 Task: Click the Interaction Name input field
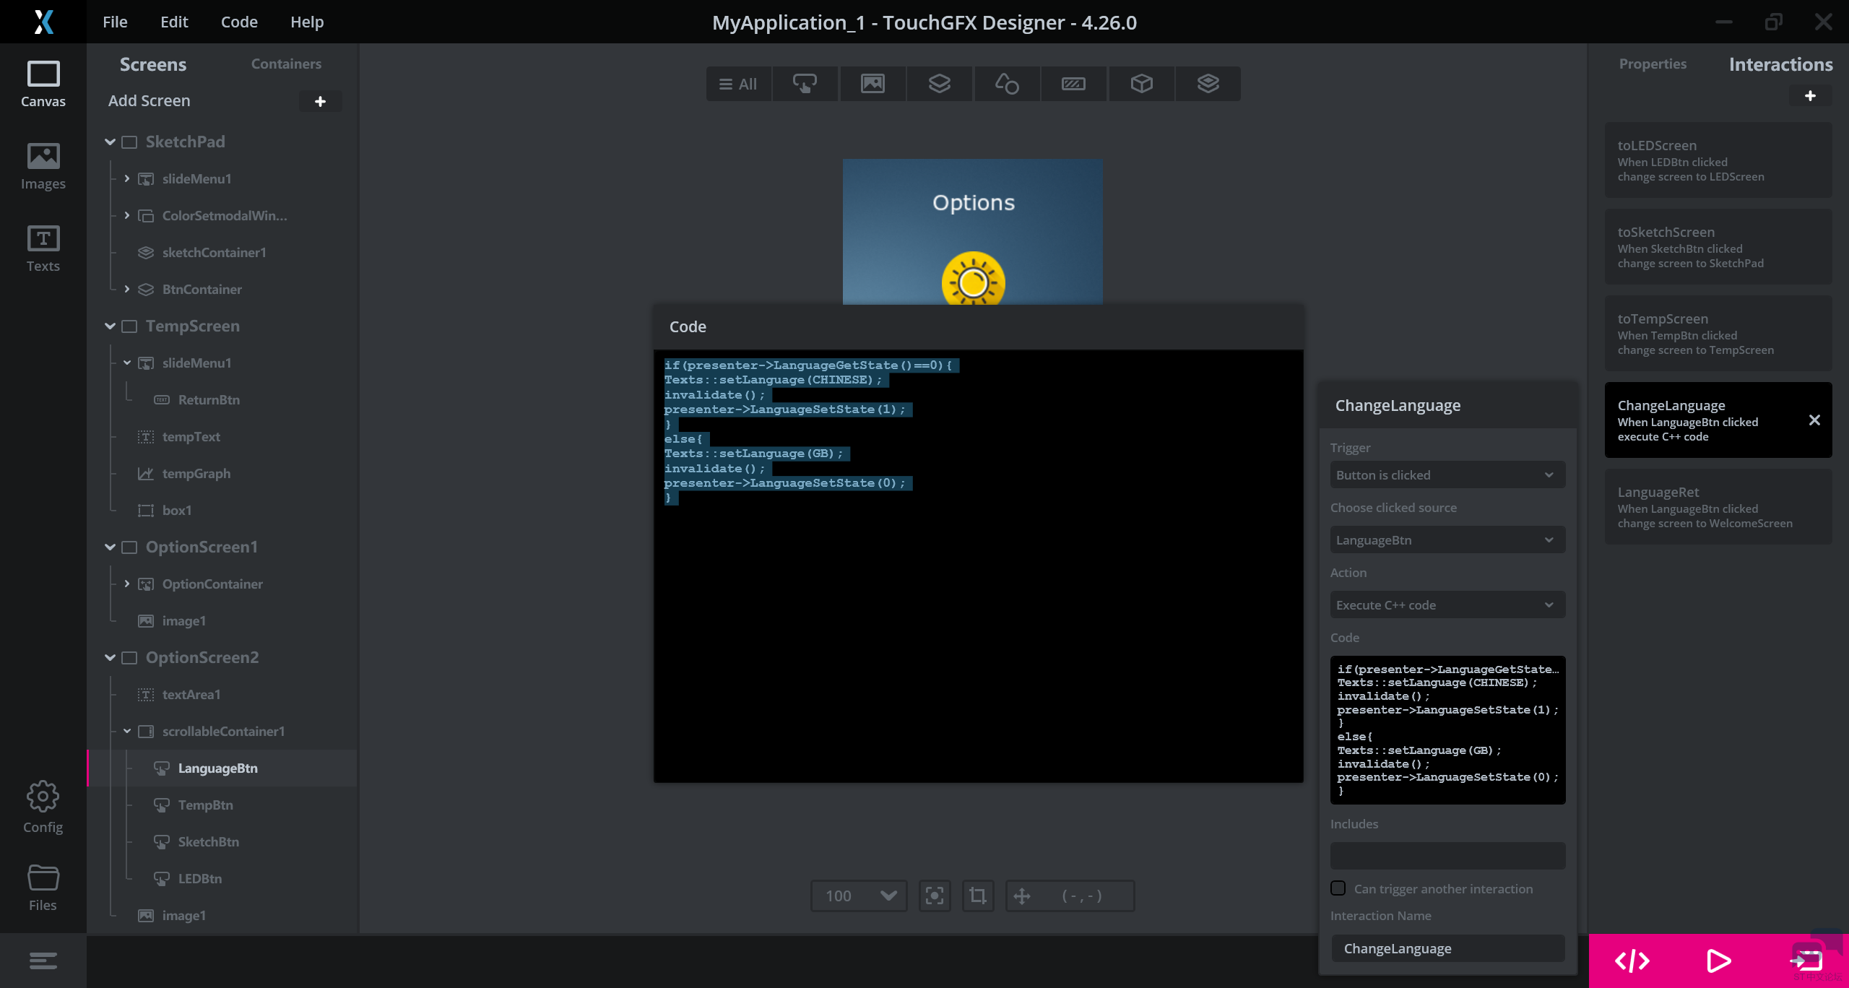pos(1447,948)
